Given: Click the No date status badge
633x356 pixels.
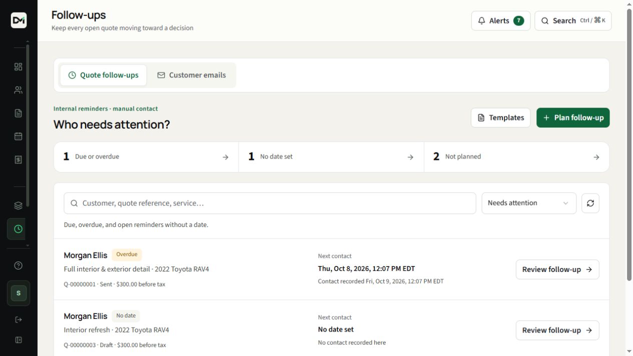Looking at the screenshot, I should tap(126, 315).
